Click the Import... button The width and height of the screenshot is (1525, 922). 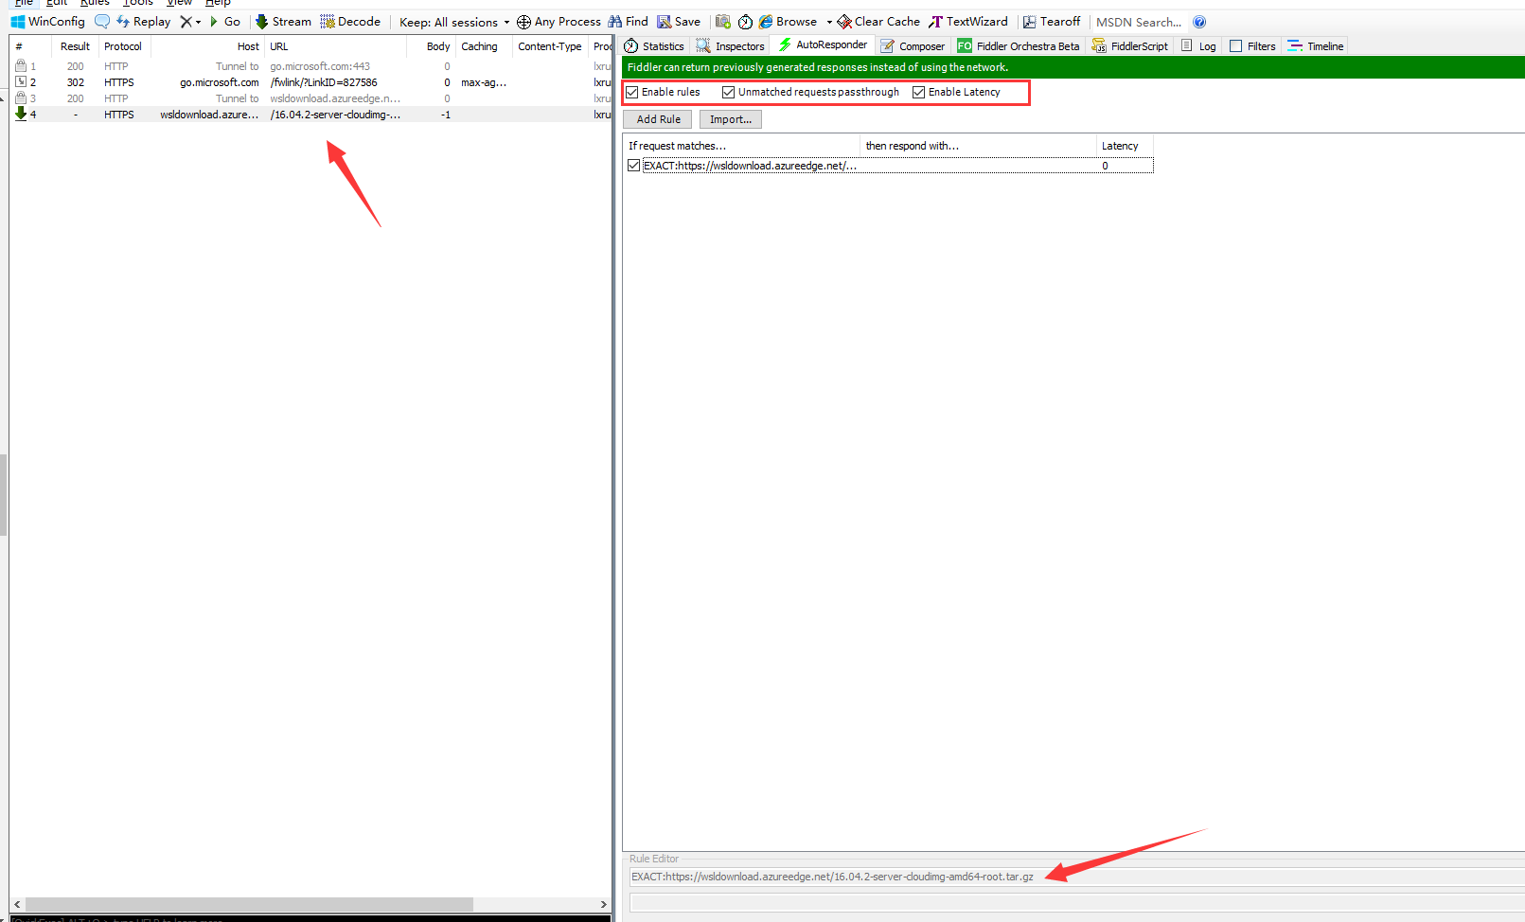point(731,119)
